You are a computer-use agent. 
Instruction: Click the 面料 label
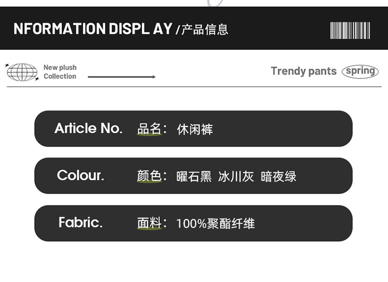pos(150,223)
